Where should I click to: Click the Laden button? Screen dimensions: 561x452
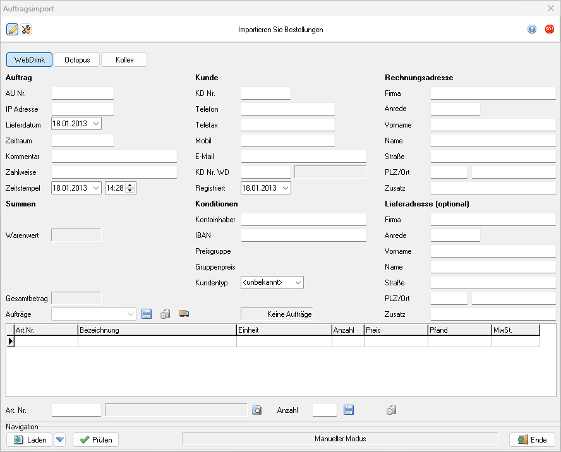[x=30, y=439]
